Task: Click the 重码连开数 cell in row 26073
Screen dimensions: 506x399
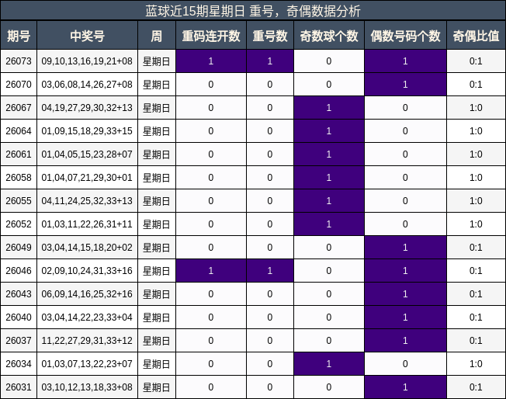Action: click(211, 61)
